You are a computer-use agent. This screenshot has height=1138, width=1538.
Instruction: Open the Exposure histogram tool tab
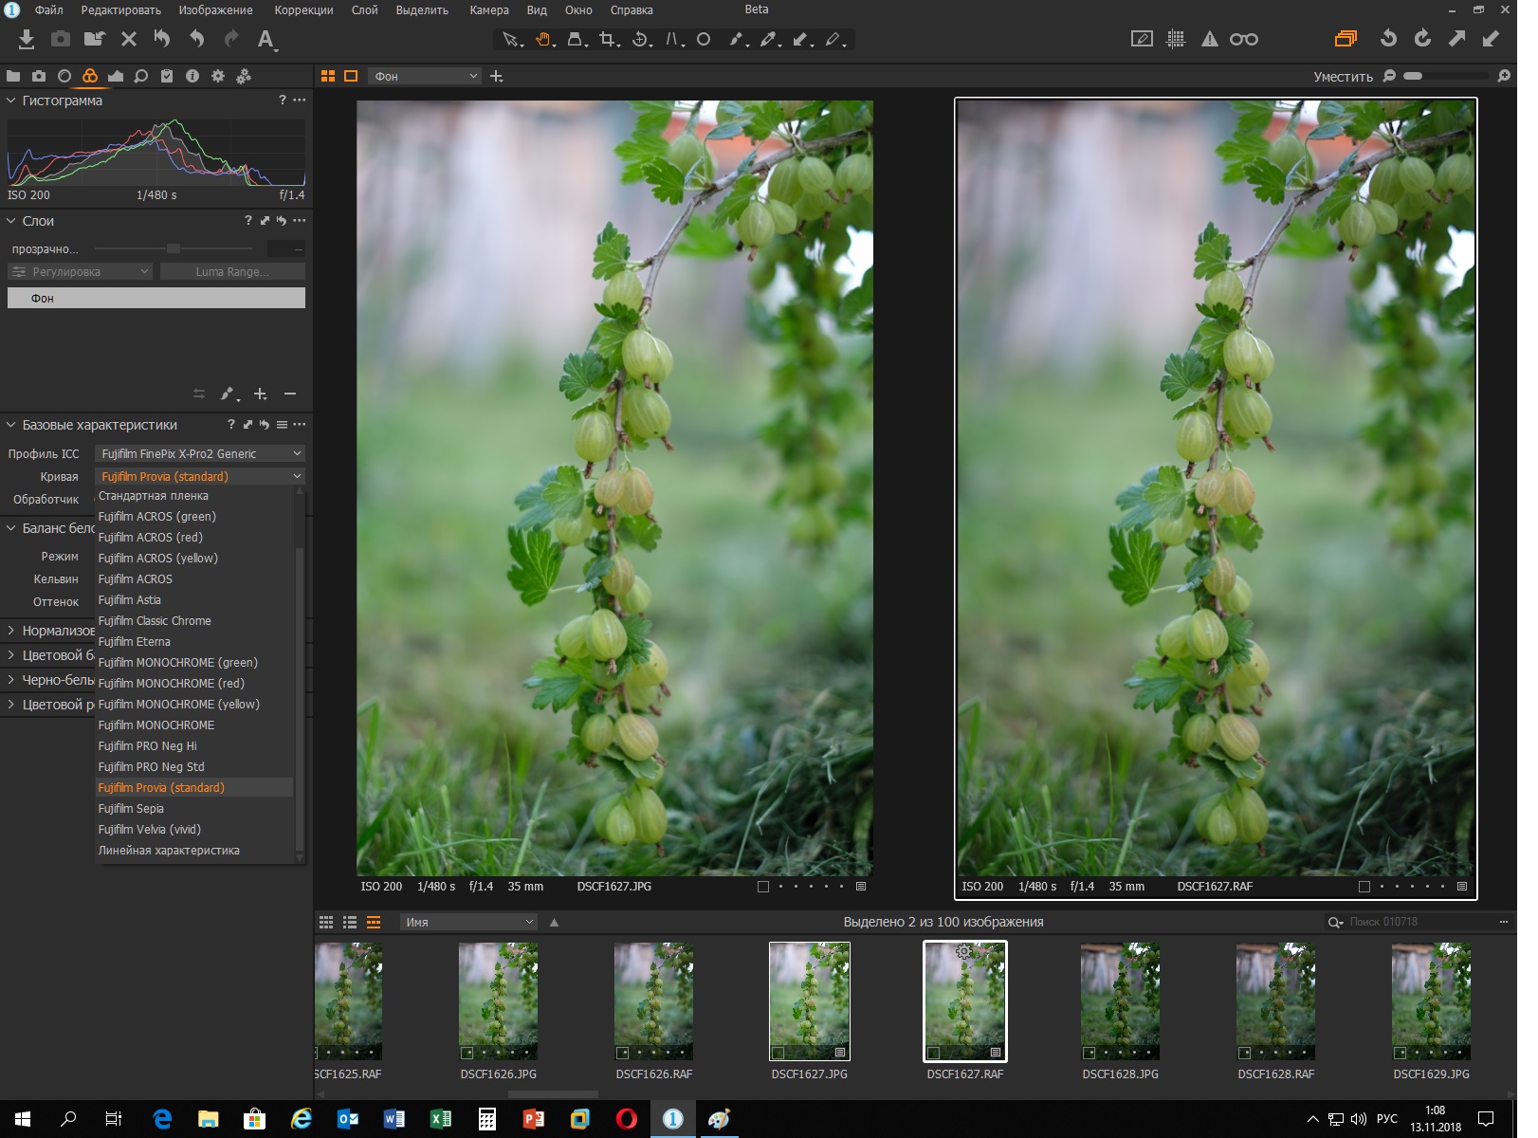coord(116,76)
